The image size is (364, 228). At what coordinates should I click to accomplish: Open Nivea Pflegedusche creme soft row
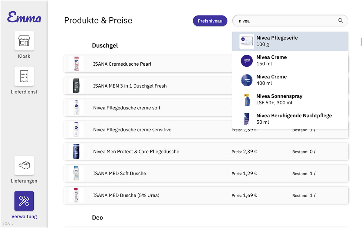146,108
